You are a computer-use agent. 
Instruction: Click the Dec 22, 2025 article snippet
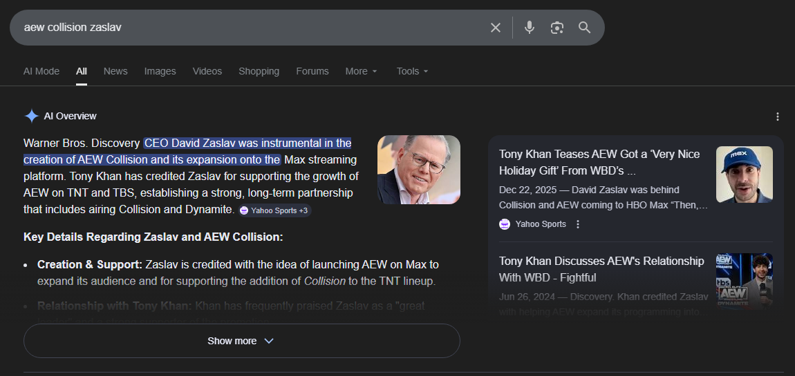(x=603, y=198)
